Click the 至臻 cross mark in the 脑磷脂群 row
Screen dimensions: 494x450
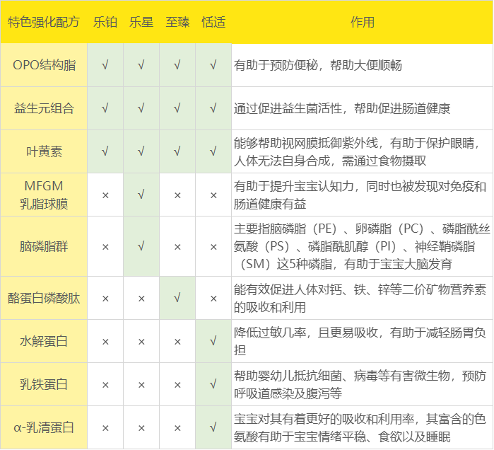click(177, 246)
